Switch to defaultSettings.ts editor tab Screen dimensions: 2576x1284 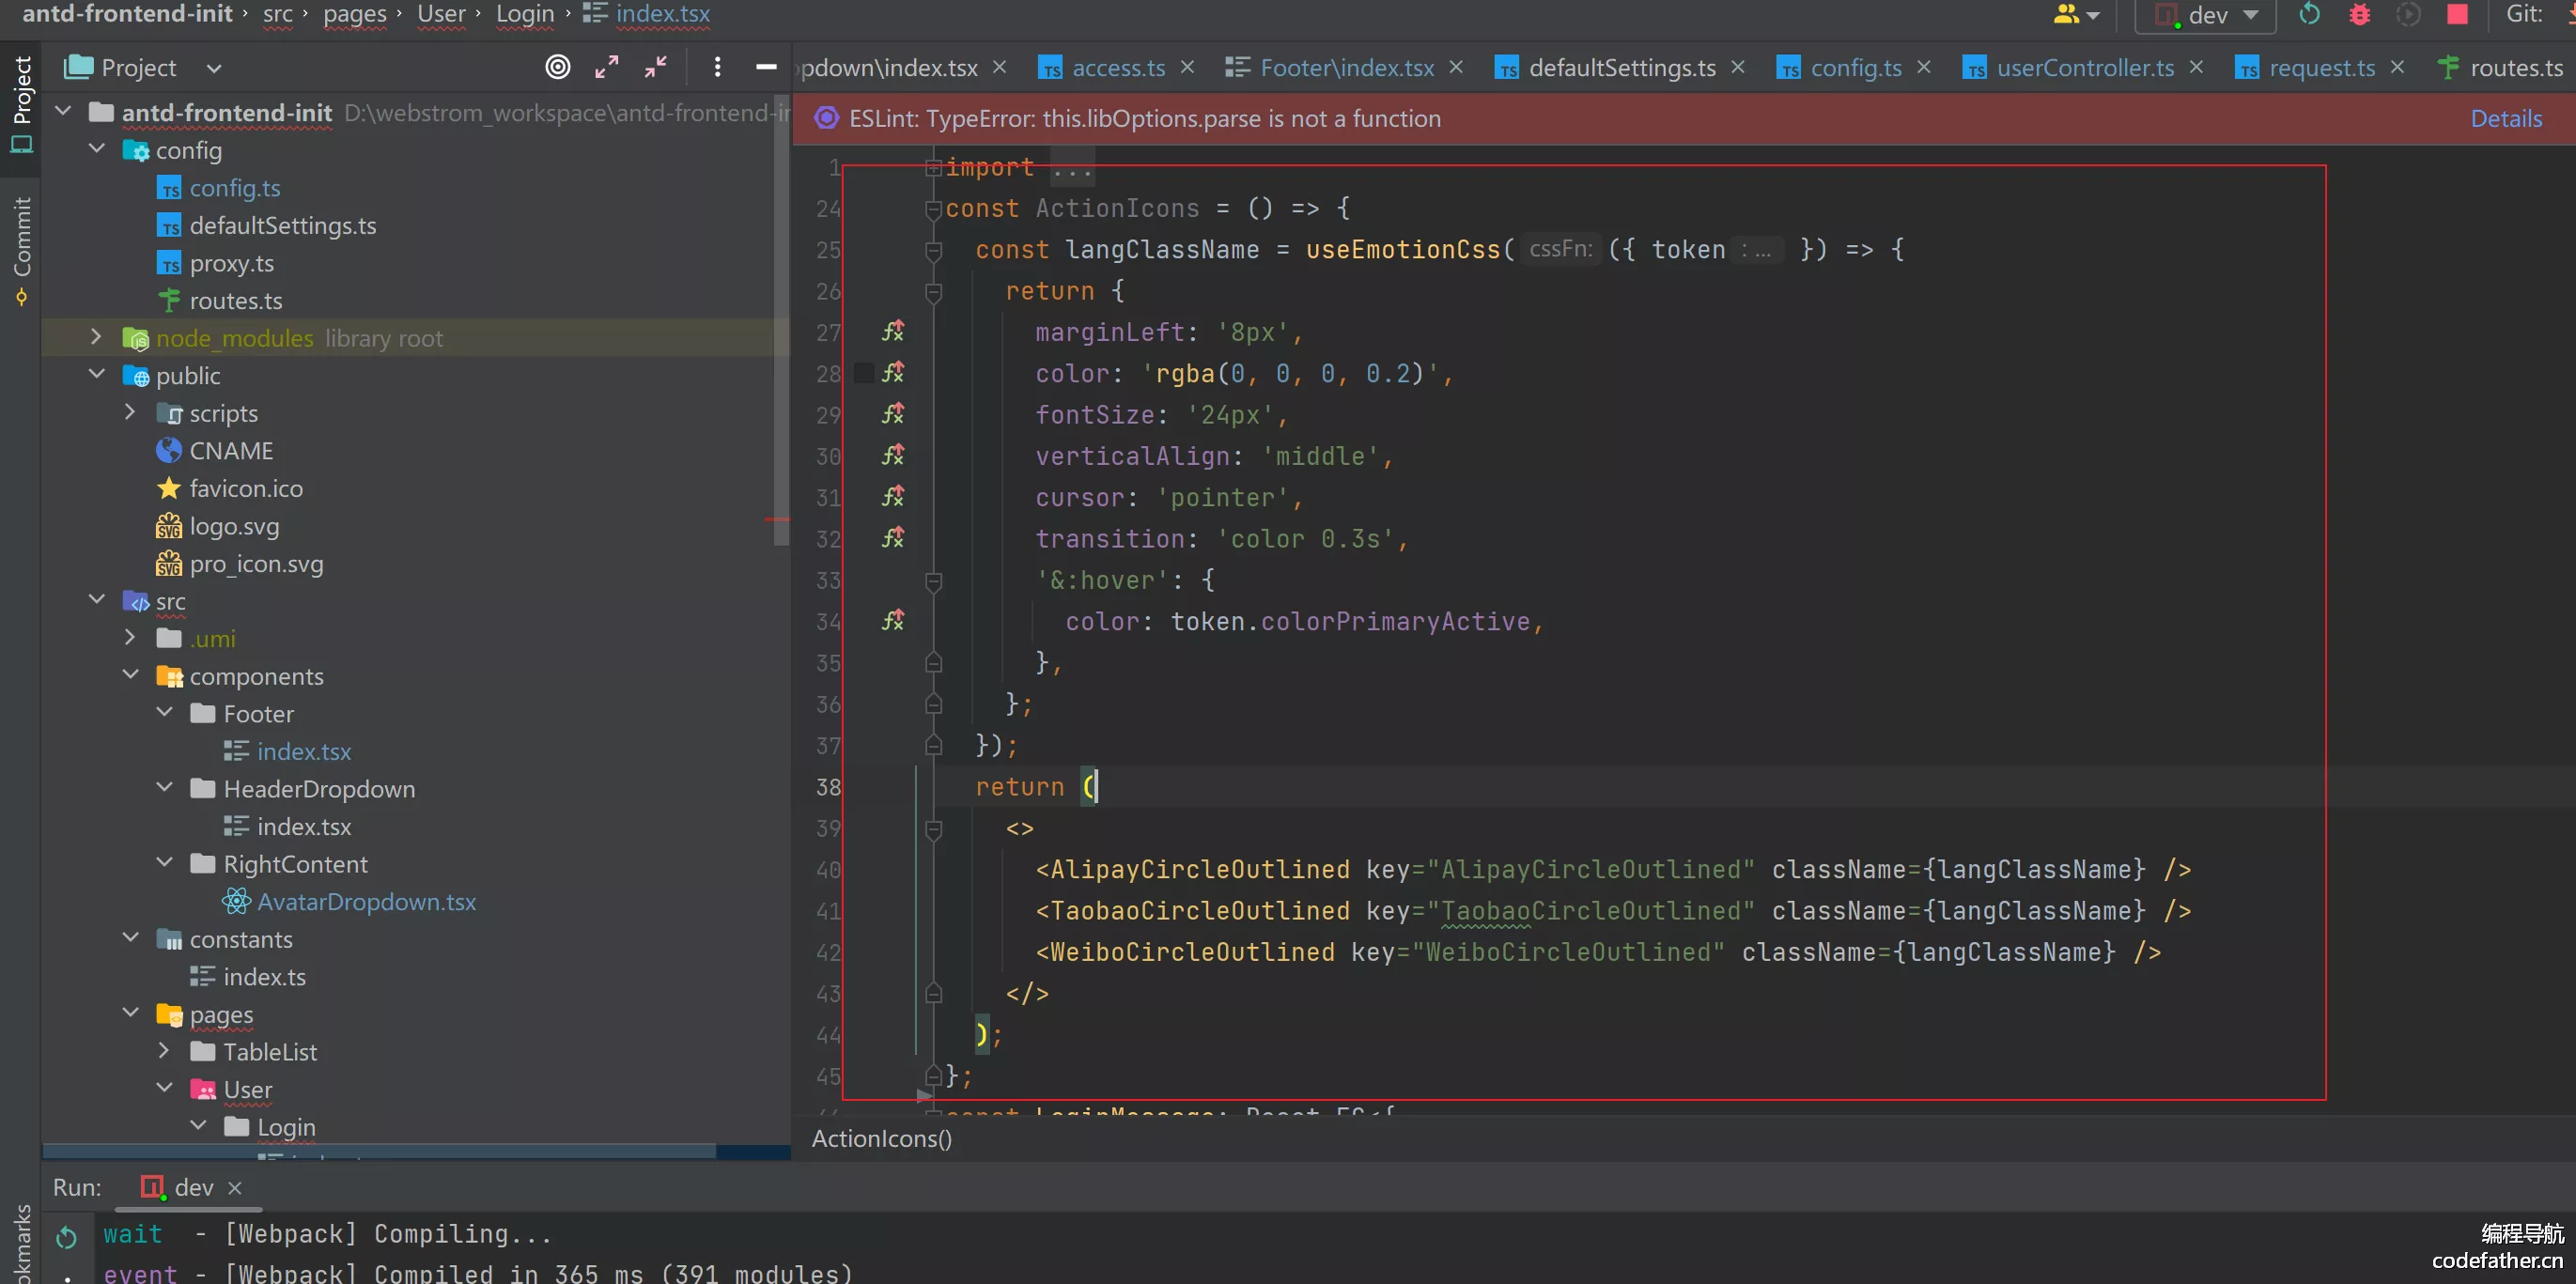pyautogui.click(x=1622, y=67)
